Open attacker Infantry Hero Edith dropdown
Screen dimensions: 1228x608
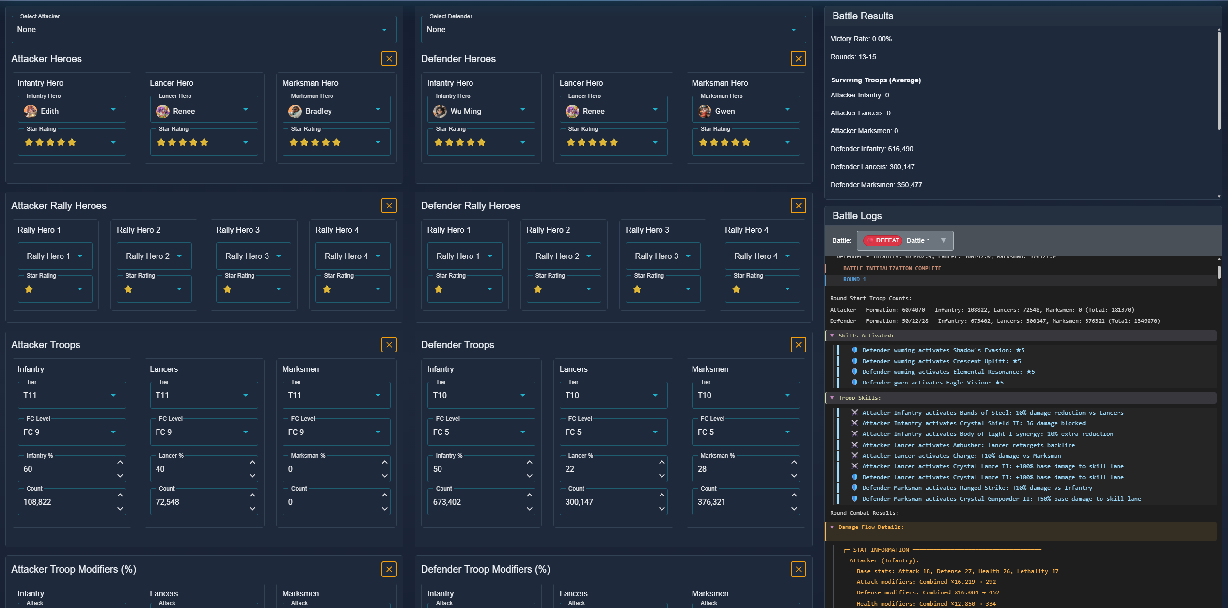pyautogui.click(x=71, y=111)
